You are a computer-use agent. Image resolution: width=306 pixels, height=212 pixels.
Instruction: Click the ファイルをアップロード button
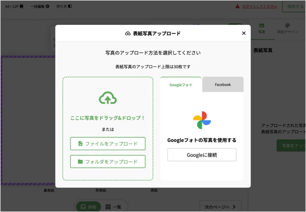click(x=108, y=144)
